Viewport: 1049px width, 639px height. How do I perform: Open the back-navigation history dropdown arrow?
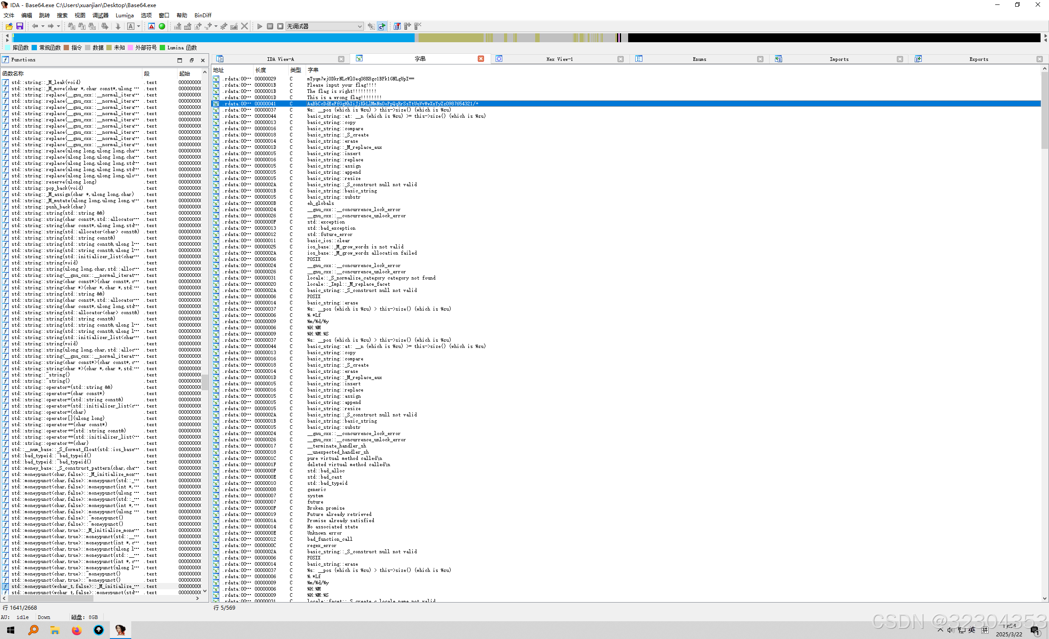tap(43, 26)
